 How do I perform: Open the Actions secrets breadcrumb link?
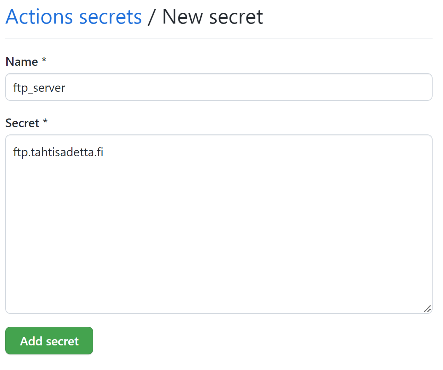pyautogui.click(x=74, y=17)
